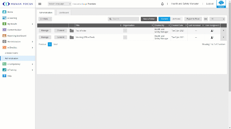This screenshot has height=129, width=231.
Task: Click the Export to Excel button
Action: click(x=193, y=19)
